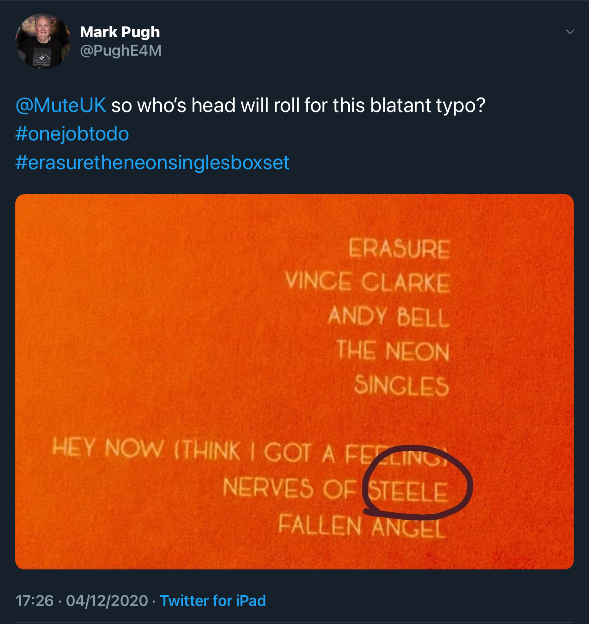Click THE NEON text in the photo
This screenshot has height=624, width=589.
[x=393, y=351]
